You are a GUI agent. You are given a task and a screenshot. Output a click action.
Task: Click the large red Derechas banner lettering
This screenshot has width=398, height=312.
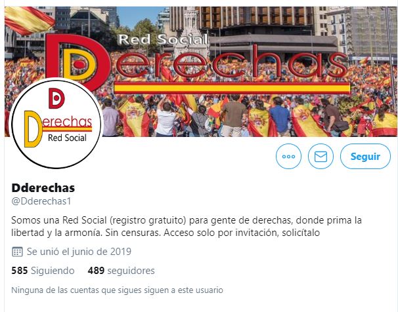tap(198, 62)
